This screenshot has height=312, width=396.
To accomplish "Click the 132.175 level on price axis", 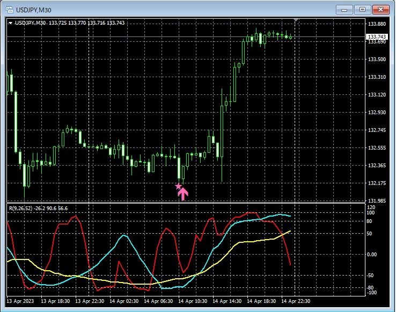I will [x=376, y=183].
